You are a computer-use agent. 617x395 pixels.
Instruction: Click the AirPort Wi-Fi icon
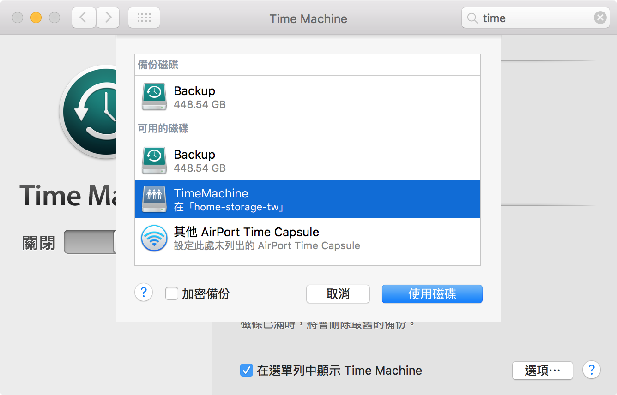(x=154, y=238)
